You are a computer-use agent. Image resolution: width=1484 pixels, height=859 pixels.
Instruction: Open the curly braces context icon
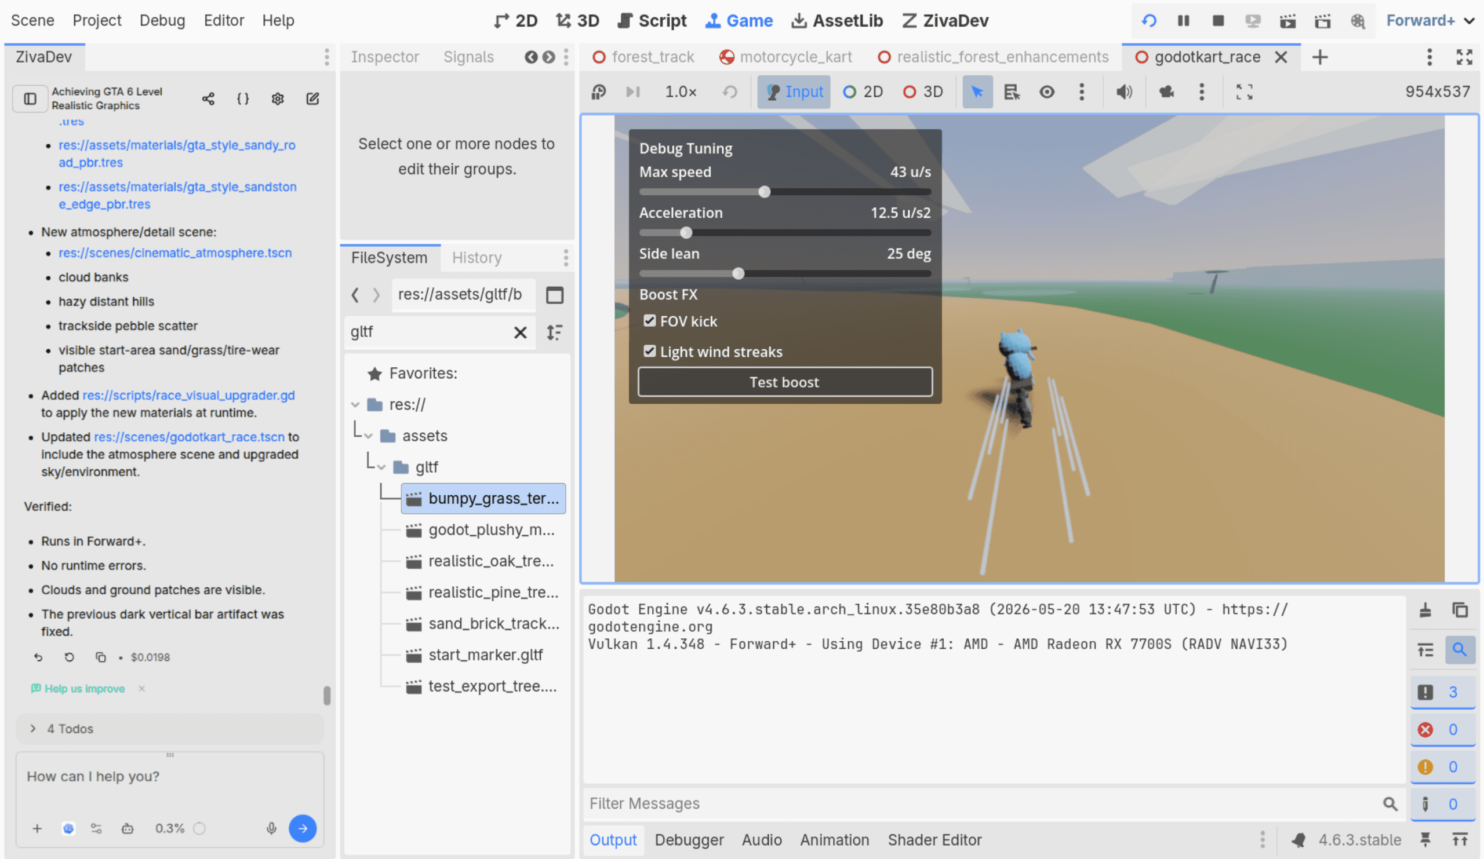click(243, 99)
